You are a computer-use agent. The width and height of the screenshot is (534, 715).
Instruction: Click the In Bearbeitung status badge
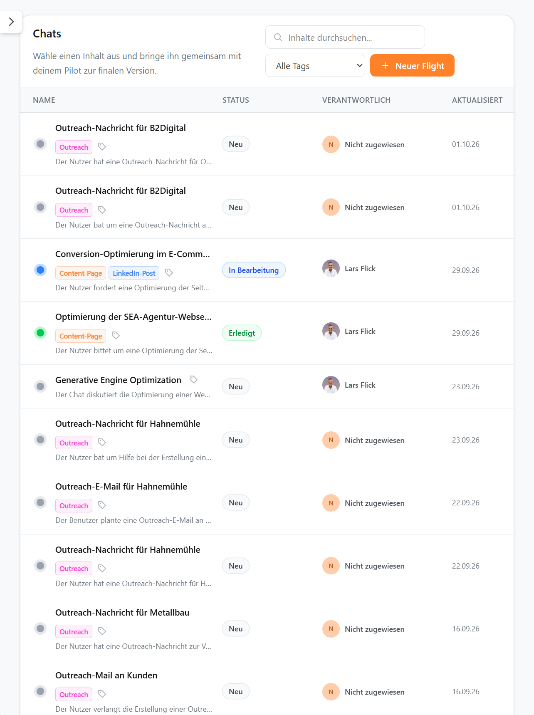254,270
